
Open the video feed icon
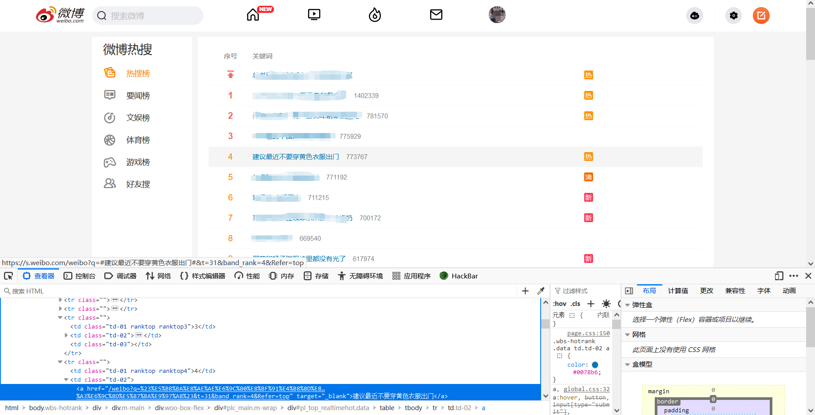point(314,15)
